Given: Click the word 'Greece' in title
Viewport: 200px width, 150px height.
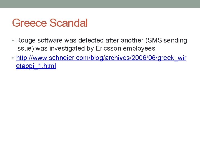Looking at the screenshot, I should tap(30, 23).
